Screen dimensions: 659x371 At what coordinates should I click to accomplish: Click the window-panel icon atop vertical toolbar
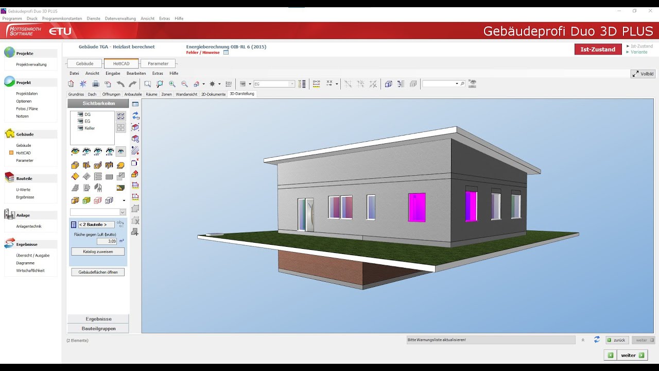point(135,104)
